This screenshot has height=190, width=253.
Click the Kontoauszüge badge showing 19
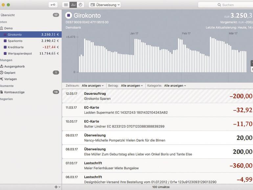[56, 92]
